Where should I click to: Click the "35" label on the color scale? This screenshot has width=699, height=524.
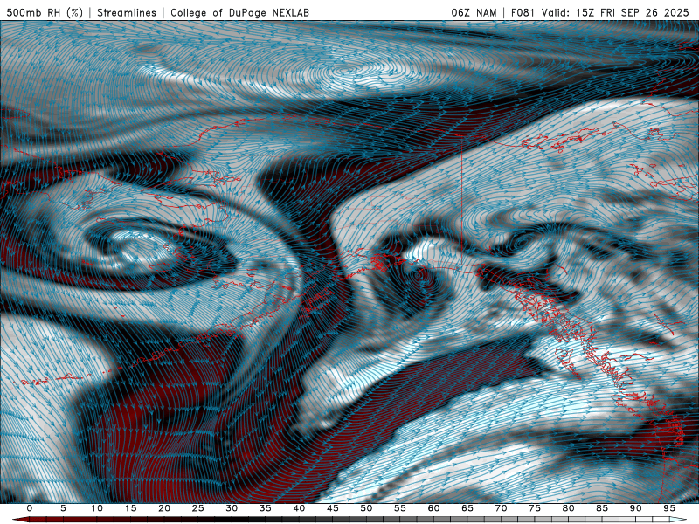pos(266,508)
